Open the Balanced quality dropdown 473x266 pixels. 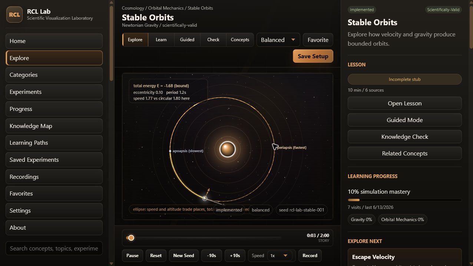click(278, 40)
